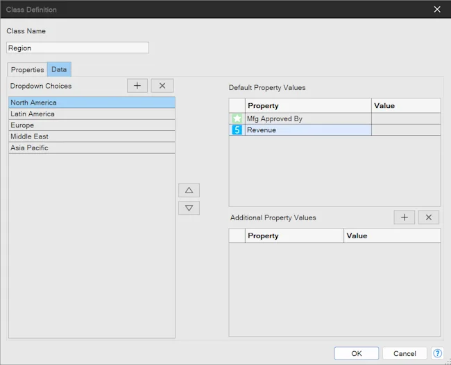Viewport: 451px width, 365px height.
Task: Select North America in dropdown choices
Action: pos(92,103)
